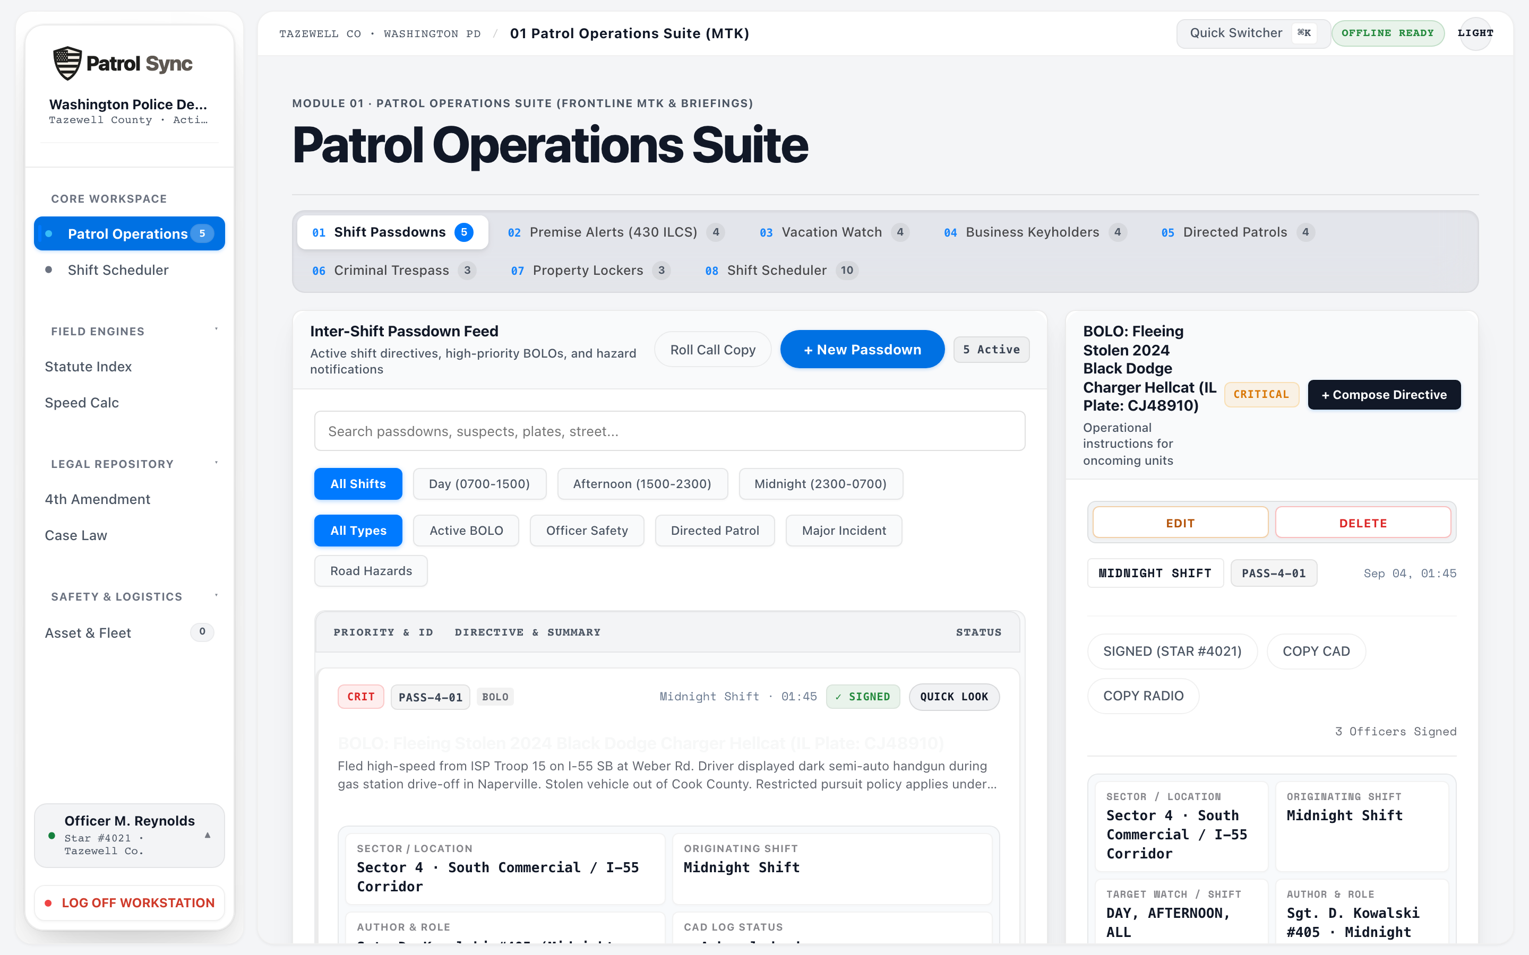Click the Offline Ready status badge

click(x=1387, y=33)
